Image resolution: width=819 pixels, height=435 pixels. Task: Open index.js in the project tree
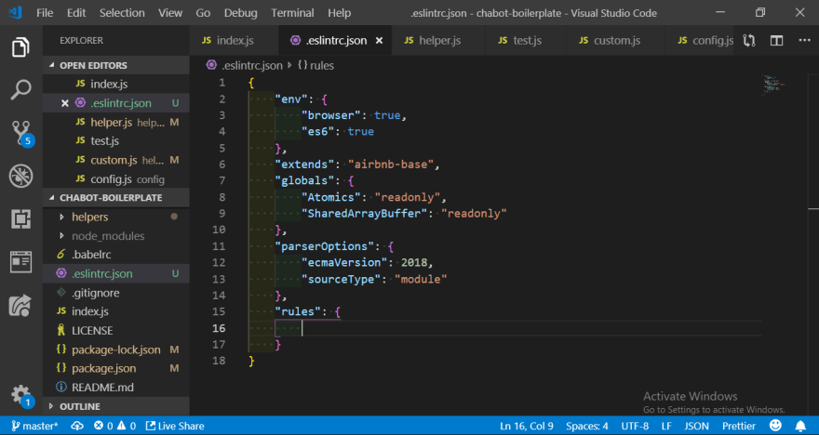click(116, 311)
